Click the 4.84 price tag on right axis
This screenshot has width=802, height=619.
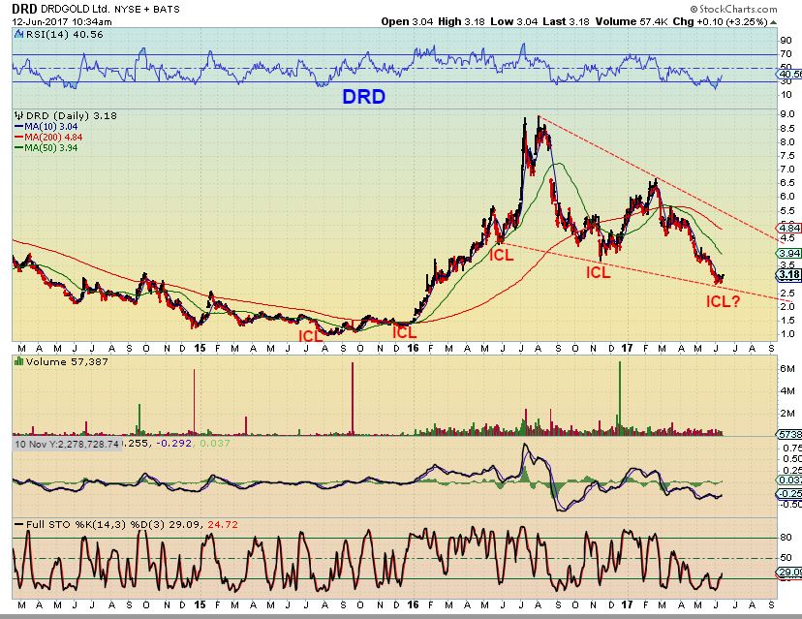(x=789, y=228)
